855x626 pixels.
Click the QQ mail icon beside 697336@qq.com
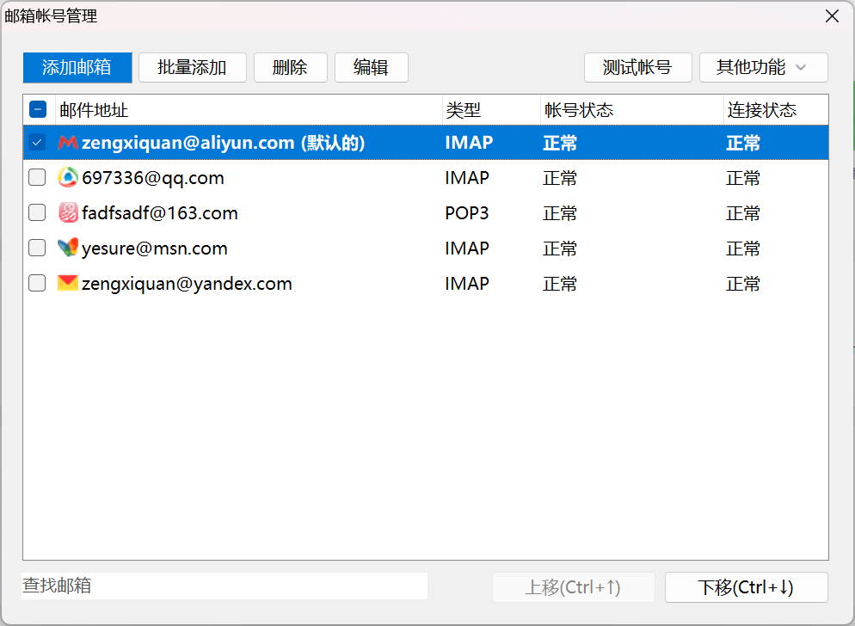coord(68,178)
